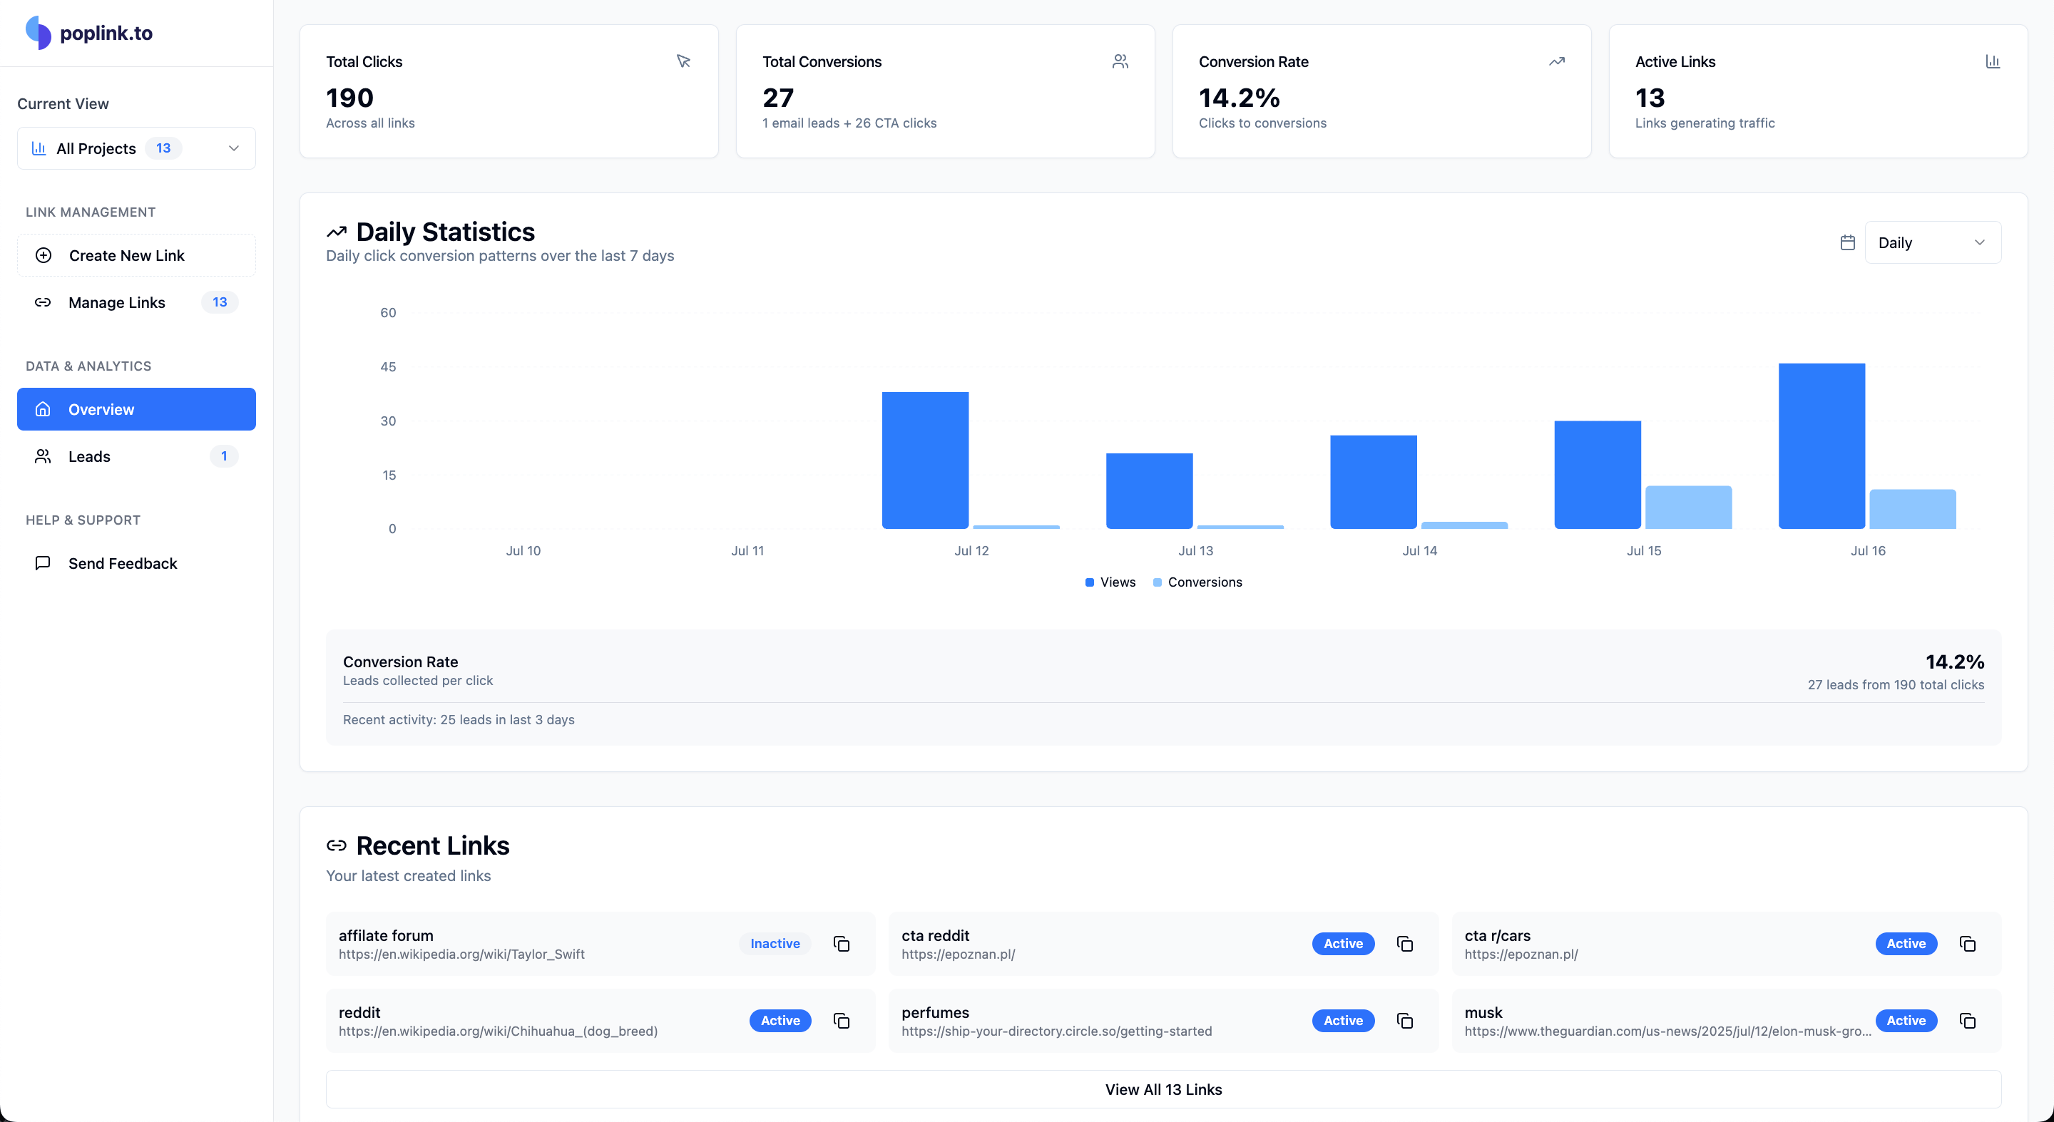Click View All 13 Links button

click(1163, 1089)
